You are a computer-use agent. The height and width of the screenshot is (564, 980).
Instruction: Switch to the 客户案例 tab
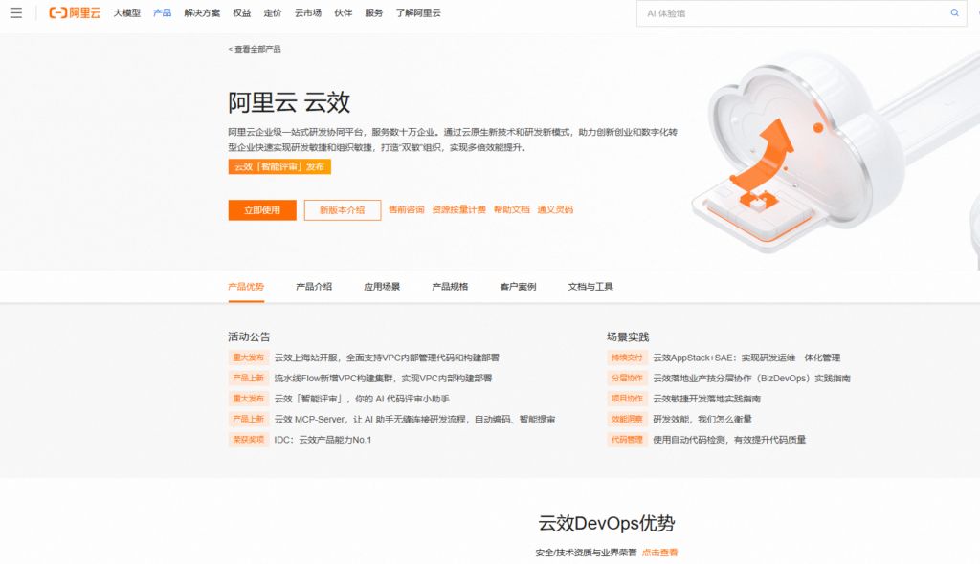coord(518,286)
